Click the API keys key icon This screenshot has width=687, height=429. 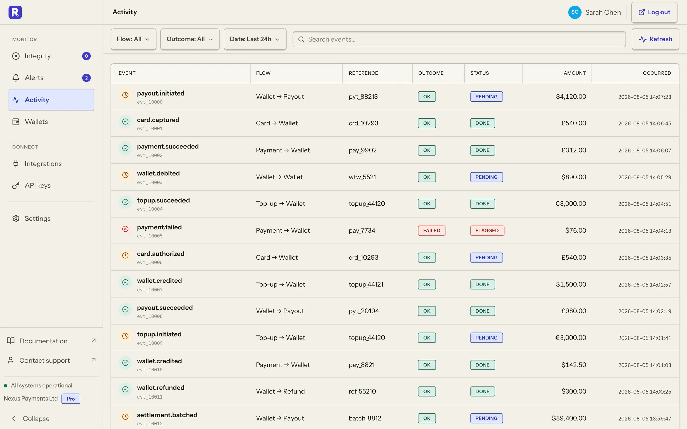click(x=16, y=186)
